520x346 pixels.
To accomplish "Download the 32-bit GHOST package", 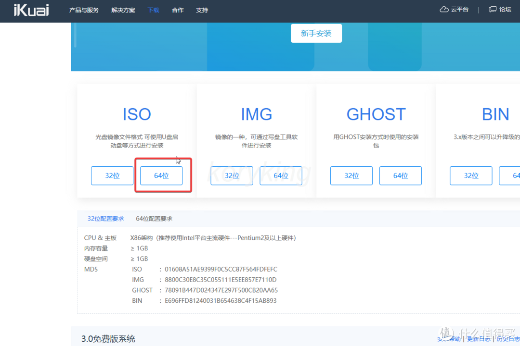I will click(351, 175).
